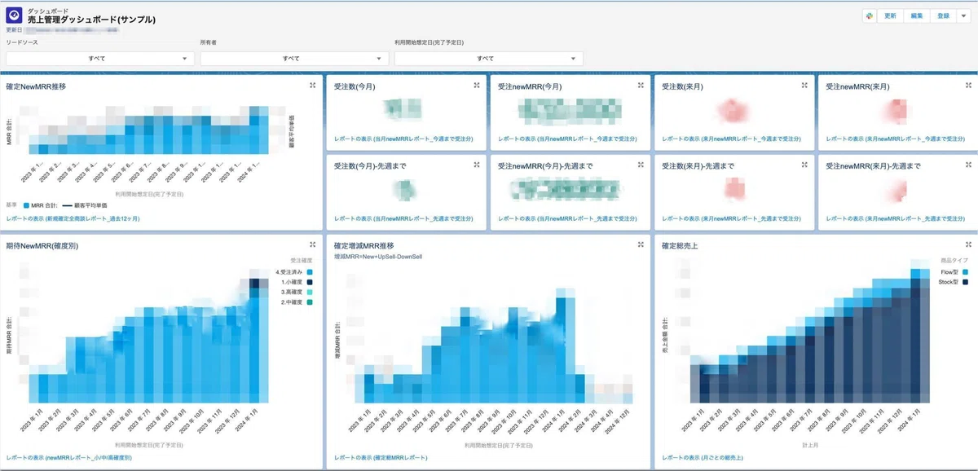Click the 1.小確度 legend swatch
The height and width of the screenshot is (471, 978).
click(311, 282)
